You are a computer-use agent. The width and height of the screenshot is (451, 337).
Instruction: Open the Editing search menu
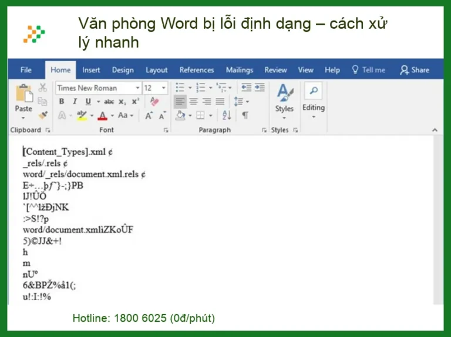[x=314, y=100]
